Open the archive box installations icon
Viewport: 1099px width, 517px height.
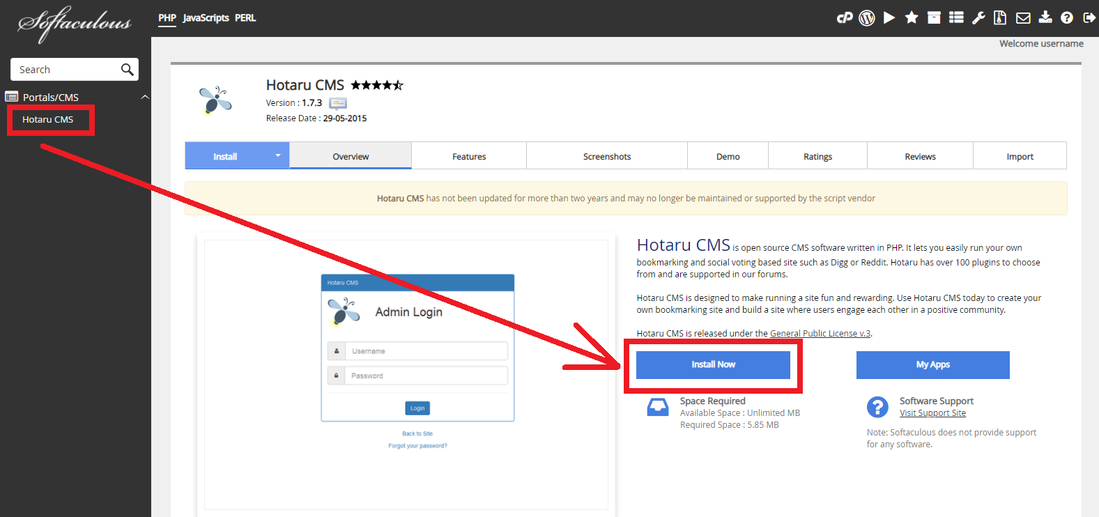tap(934, 18)
